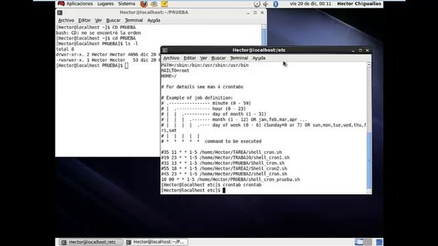Viewport: 438px width, 246px height.
Task: Close the PRUEBA terminal window
Action: coord(262,13)
